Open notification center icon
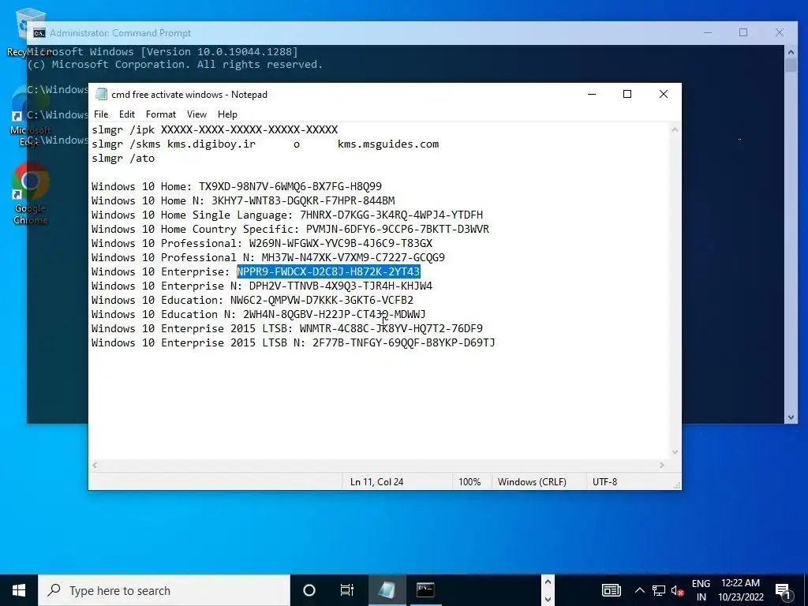This screenshot has height=606, width=808. (784, 591)
